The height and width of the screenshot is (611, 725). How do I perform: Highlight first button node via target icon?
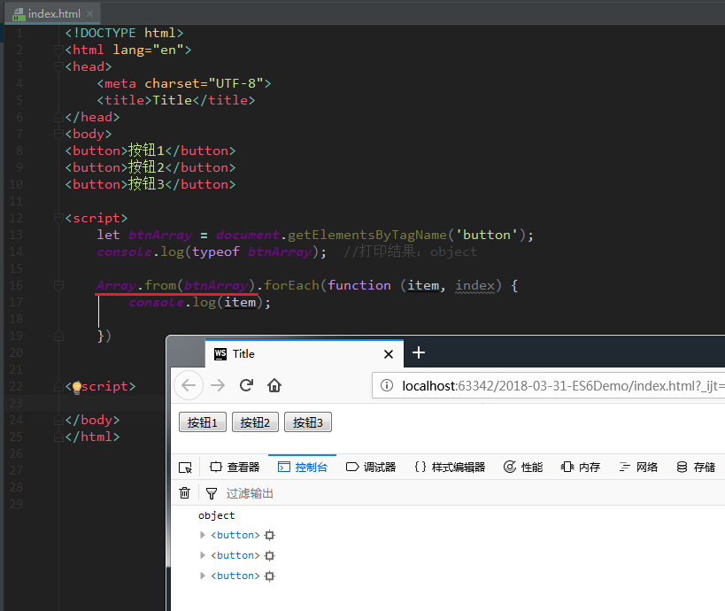coord(270,536)
